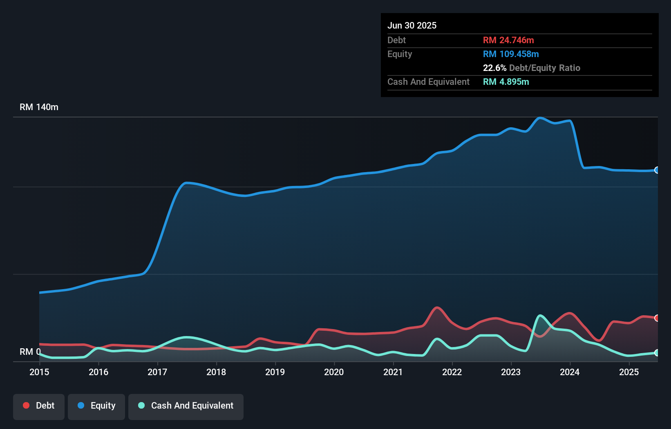Click the blue Equity legend dot
The height and width of the screenshot is (429, 671).
click(x=81, y=405)
